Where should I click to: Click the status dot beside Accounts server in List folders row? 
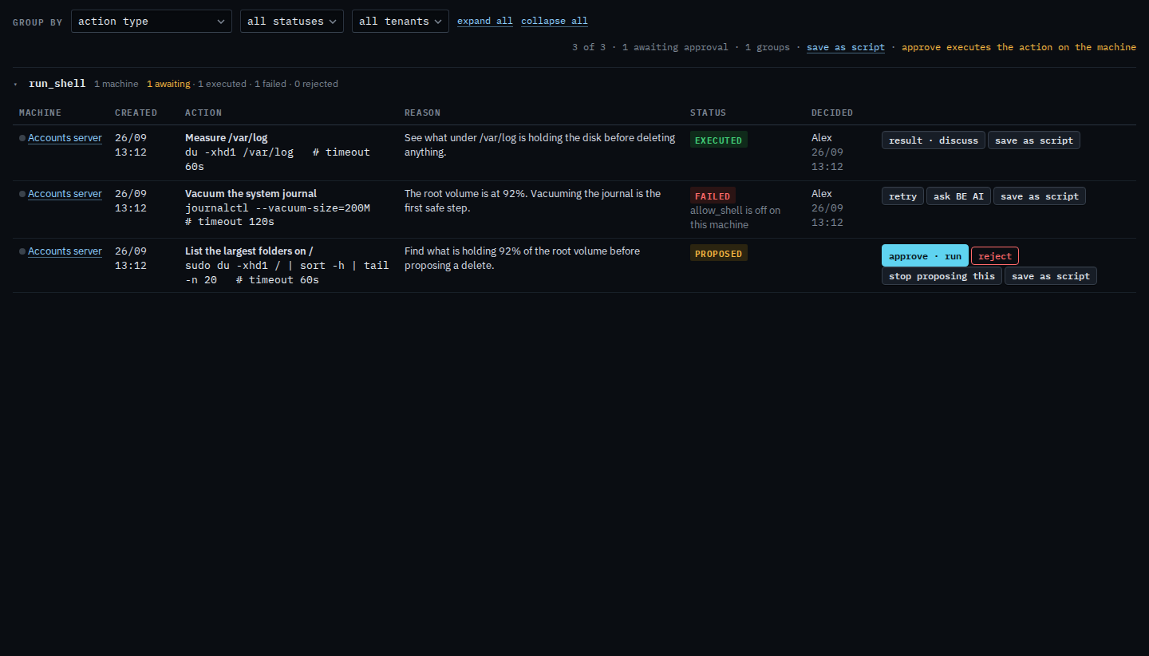[x=22, y=251]
